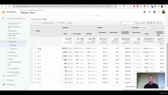Viewport: 168px width, 95px height.
Task: Select Sprache in the sidebar
Action: [x=13, y=45]
